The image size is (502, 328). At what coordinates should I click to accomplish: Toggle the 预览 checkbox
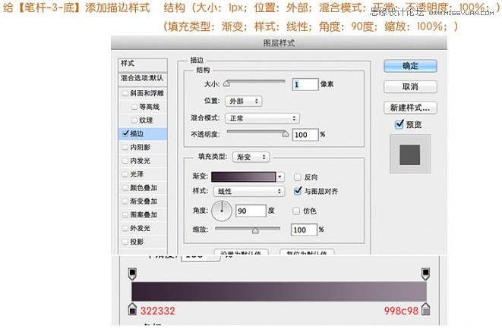pyautogui.click(x=399, y=124)
